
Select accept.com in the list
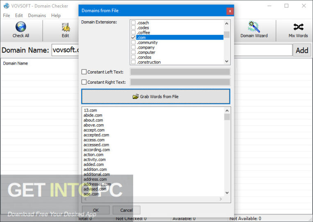[x=94, y=130]
